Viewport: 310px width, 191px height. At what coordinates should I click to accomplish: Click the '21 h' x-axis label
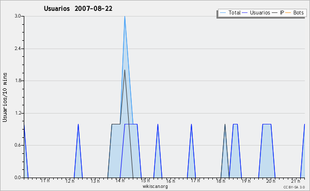[296, 181]
